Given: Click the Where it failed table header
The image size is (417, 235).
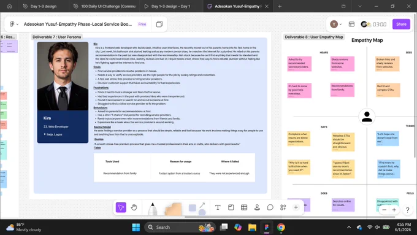Looking at the screenshot, I should click(x=230, y=161).
